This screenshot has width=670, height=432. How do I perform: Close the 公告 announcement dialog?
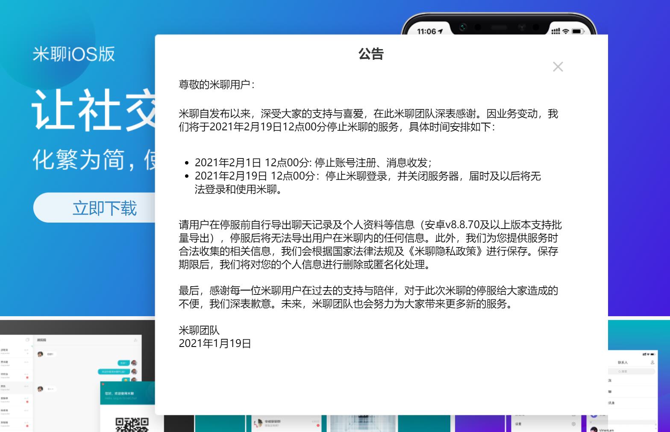click(558, 67)
